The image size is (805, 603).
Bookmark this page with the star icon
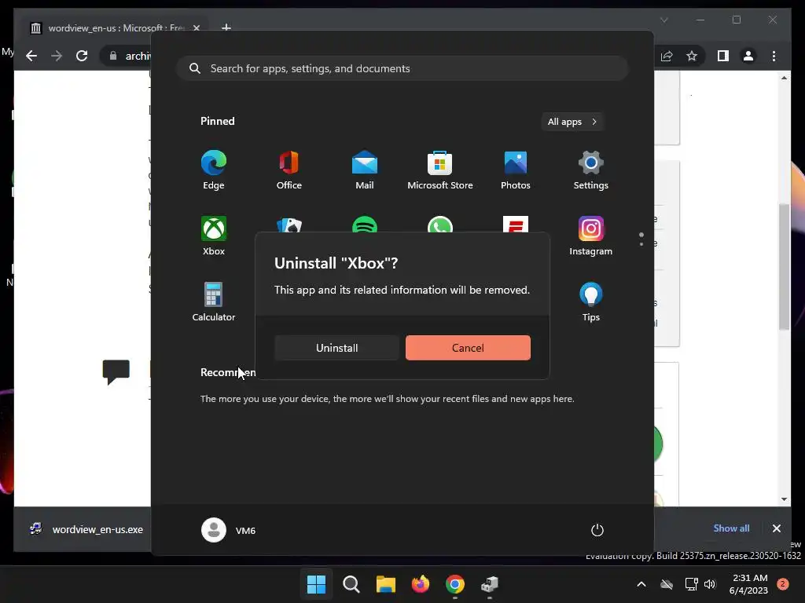click(692, 56)
